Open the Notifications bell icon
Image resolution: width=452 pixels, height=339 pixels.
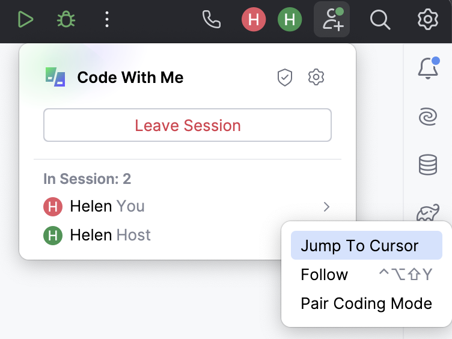tap(428, 68)
